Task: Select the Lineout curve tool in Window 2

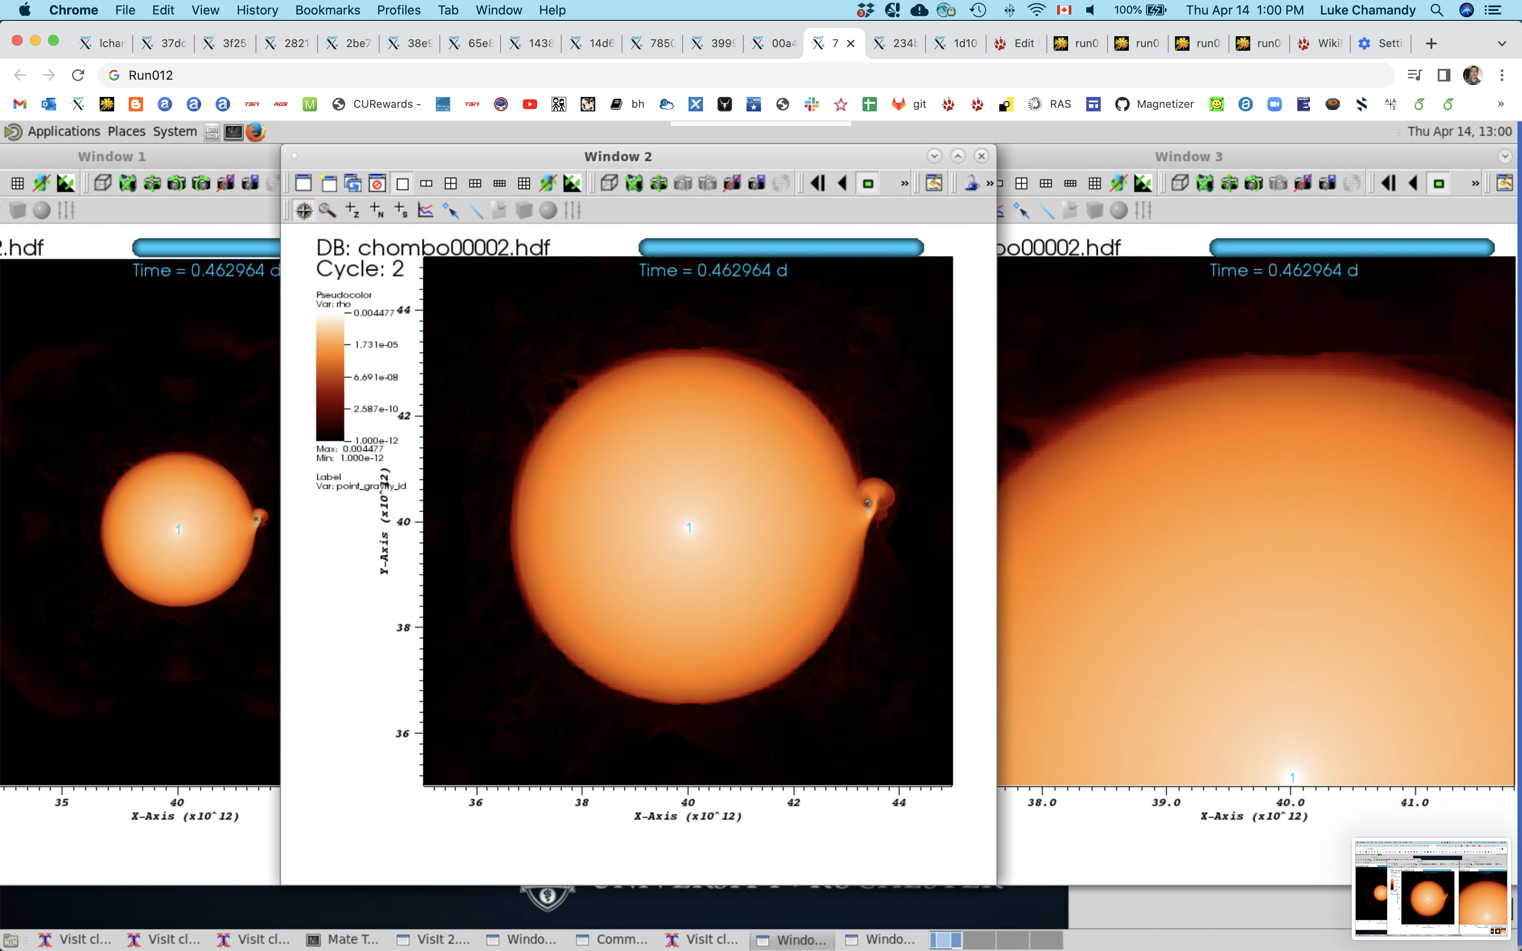Action: [x=426, y=210]
